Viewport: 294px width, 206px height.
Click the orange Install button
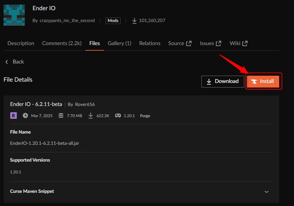[x=263, y=82]
